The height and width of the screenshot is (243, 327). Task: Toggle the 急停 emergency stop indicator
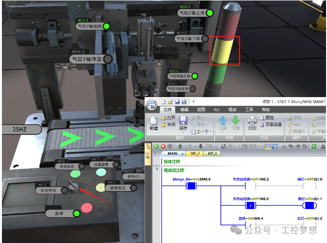click(x=77, y=214)
